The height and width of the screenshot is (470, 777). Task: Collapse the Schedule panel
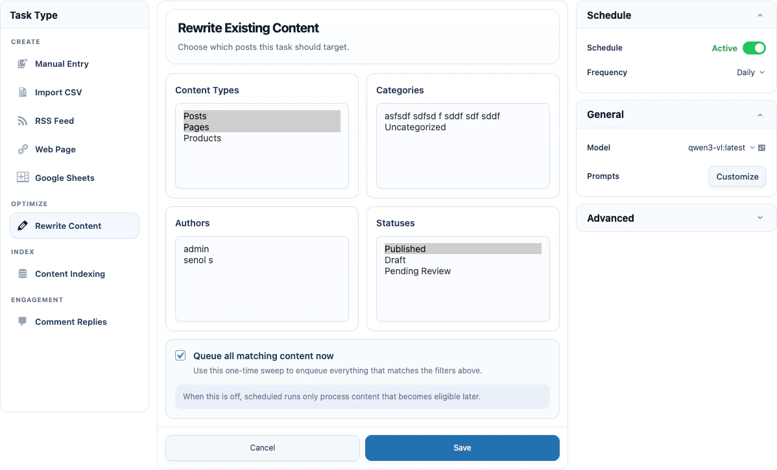tap(759, 16)
